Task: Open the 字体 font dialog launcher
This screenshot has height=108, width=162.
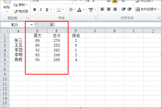Action: coord(96,18)
